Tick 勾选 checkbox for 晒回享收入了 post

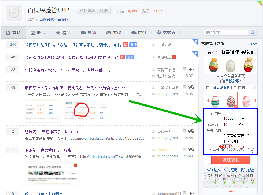pyautogui.click(x=184, y=87)
